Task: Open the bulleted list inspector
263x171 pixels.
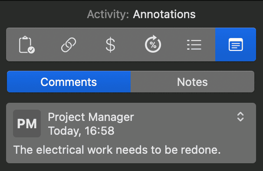Action: pyautogui.click(x=194, y=45)
